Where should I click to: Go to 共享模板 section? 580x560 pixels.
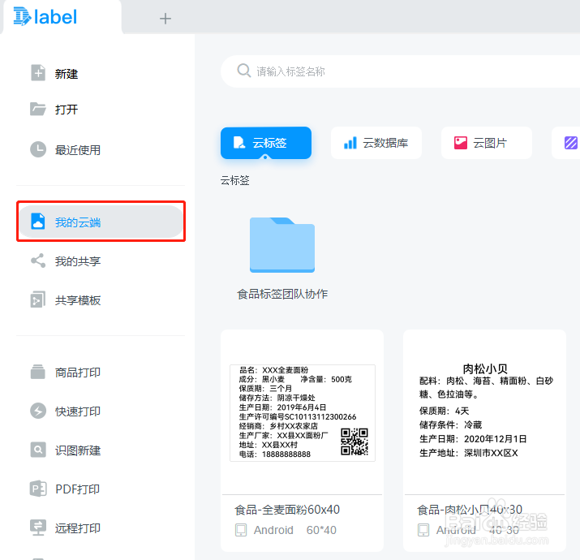(78, 300)
